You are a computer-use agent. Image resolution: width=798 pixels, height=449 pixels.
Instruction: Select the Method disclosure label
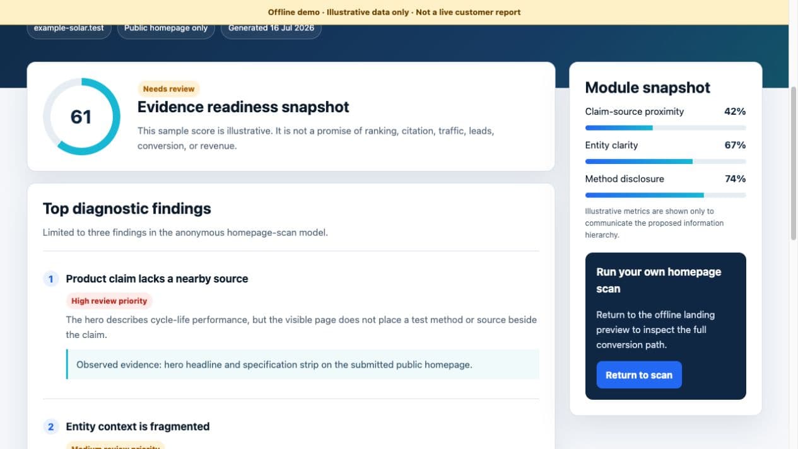pyautogui.click(x=625, y=179)
